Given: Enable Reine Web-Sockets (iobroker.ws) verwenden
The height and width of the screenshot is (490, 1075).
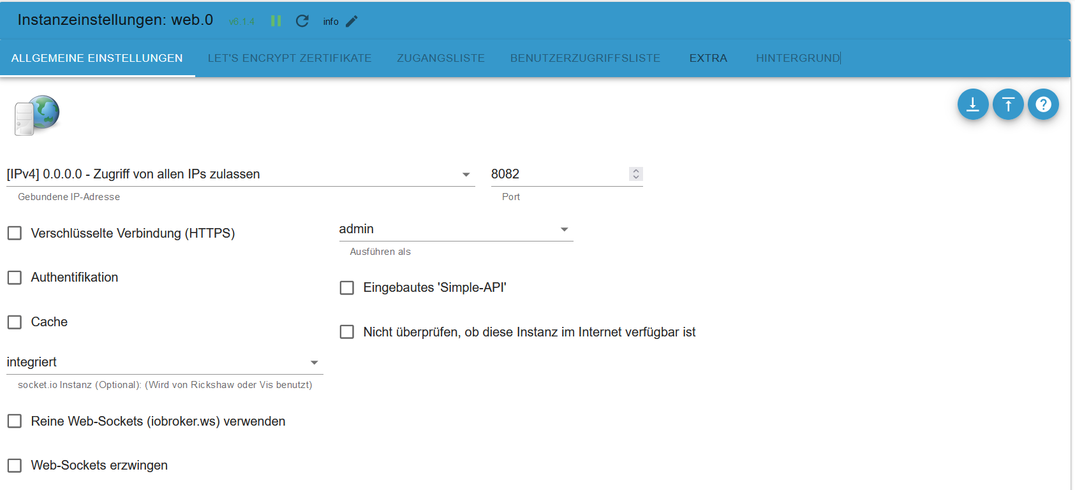Looking at the screenshot, I should [x=15, y=421].
